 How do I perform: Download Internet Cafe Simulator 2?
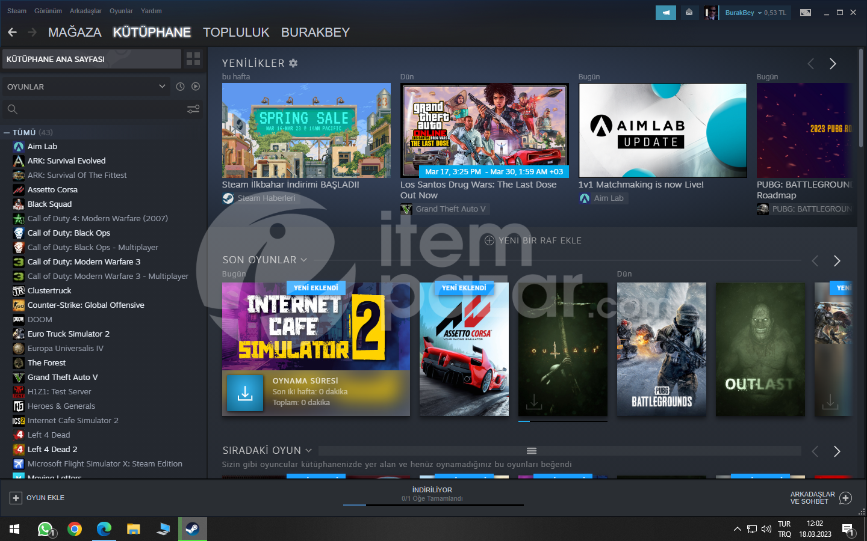(245, 393)
